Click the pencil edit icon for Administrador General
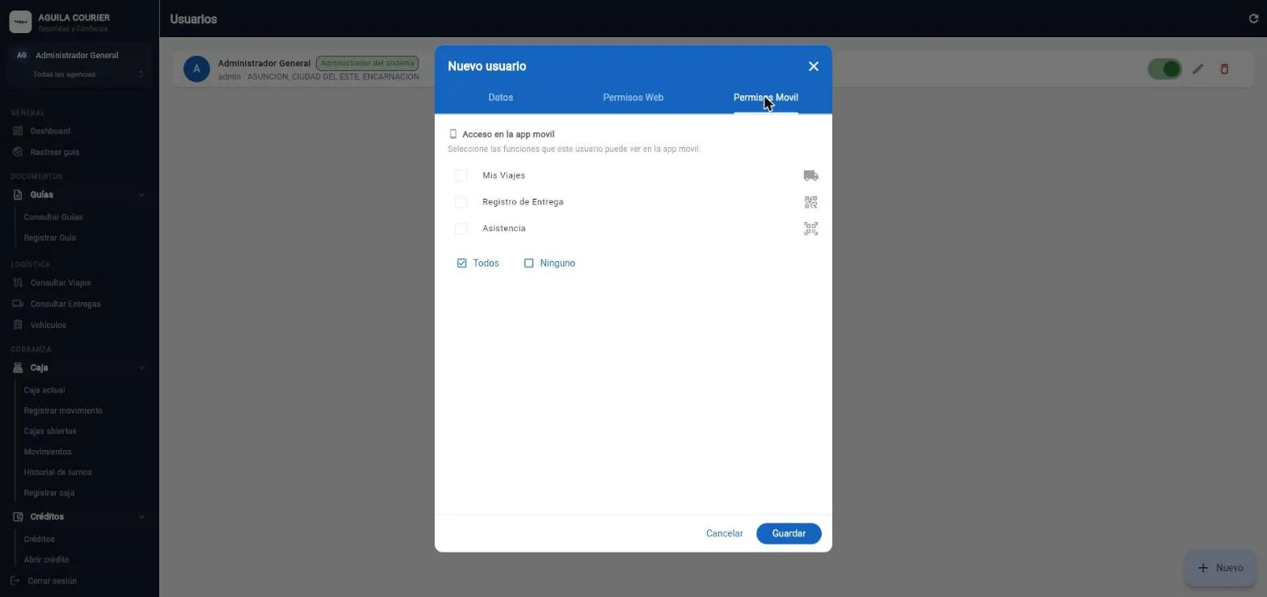The image size is (1267, 597). pyautogui.click(x=1198, y=69)
